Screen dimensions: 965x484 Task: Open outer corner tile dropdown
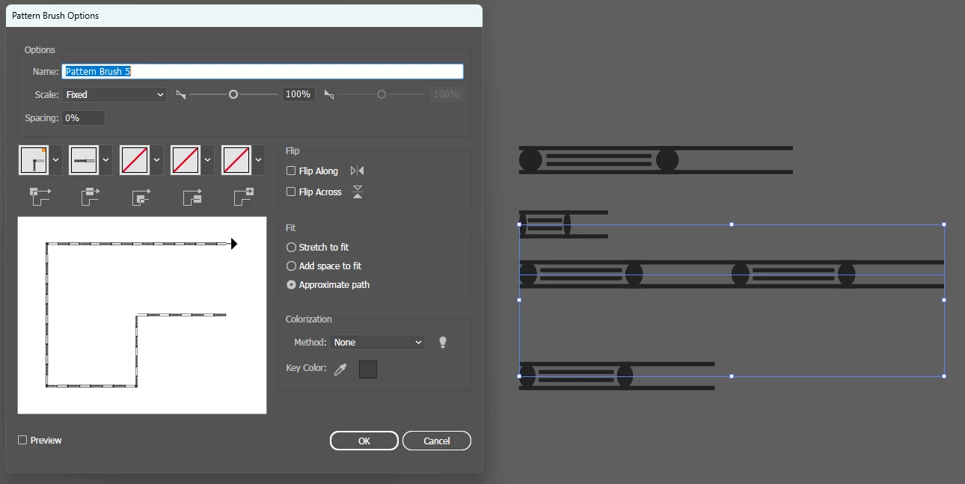tap(56, 160)
